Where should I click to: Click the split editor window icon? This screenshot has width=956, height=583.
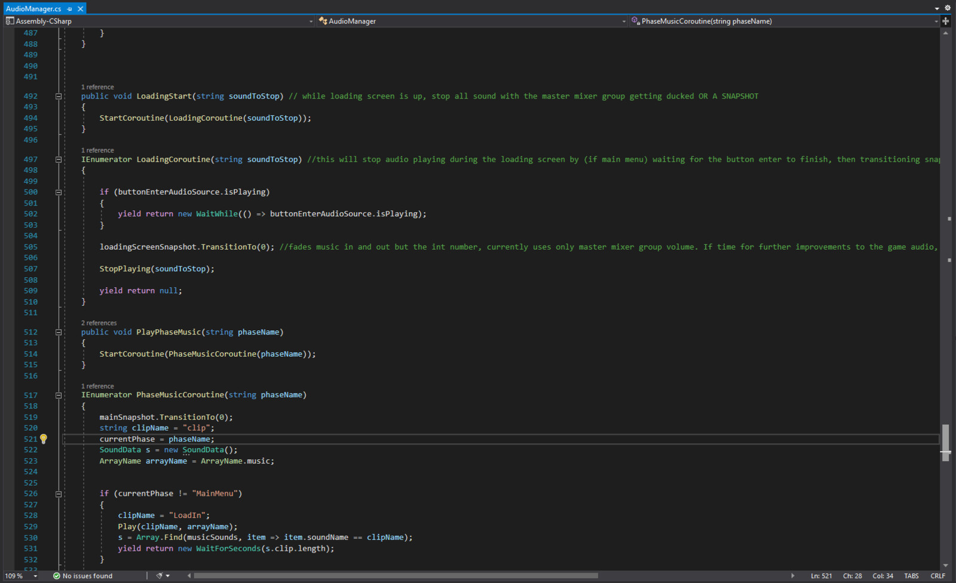[x=946, y=21]
